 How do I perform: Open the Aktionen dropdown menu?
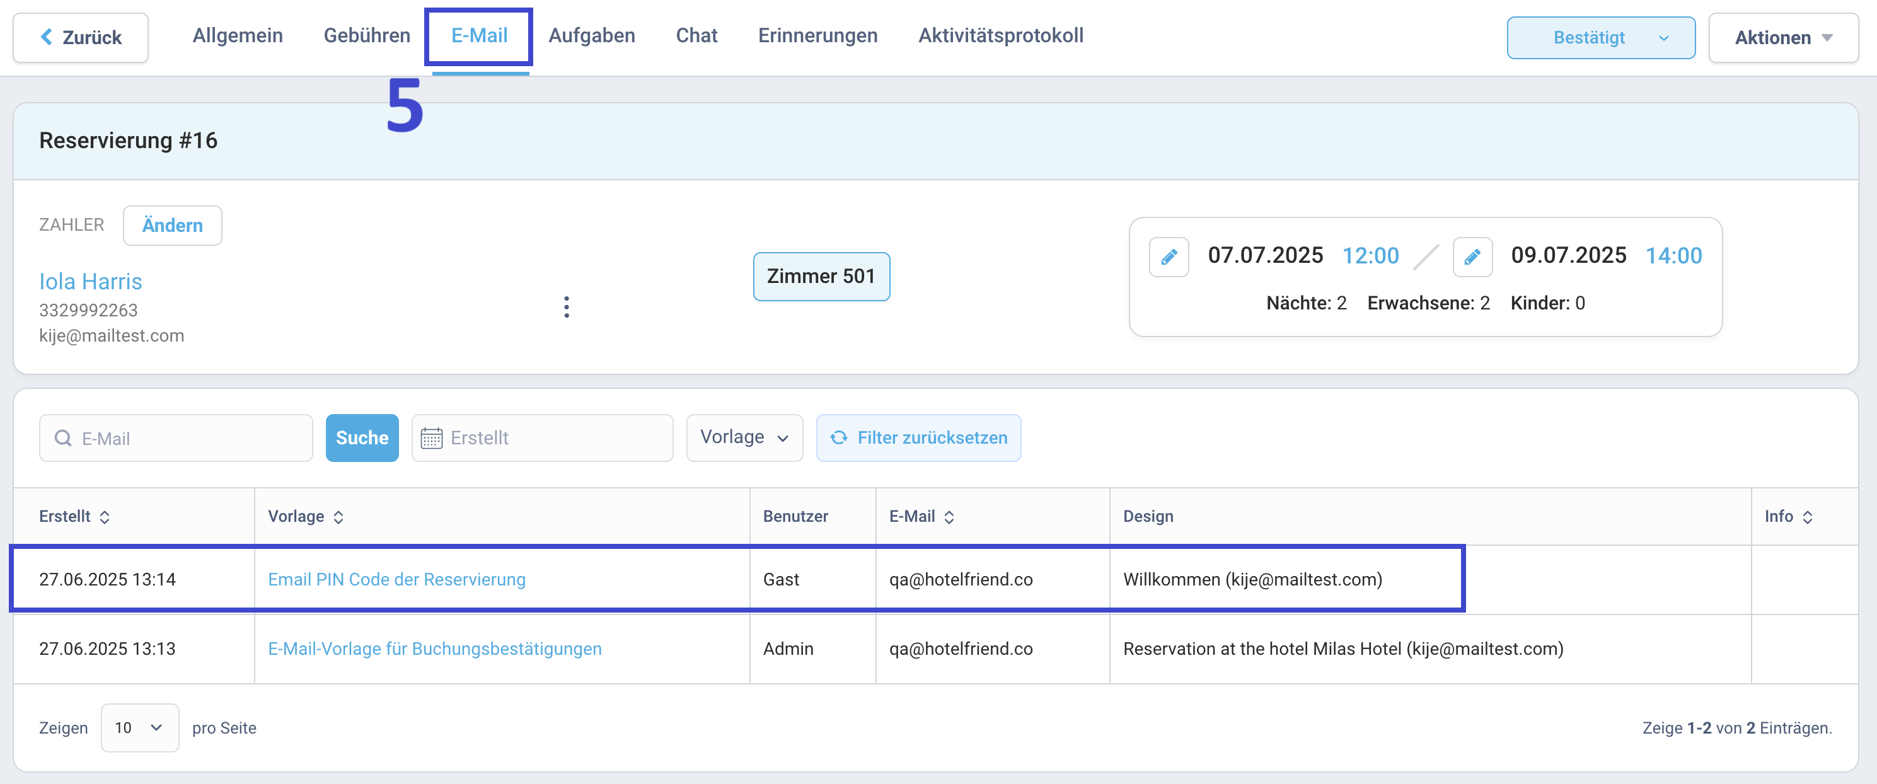point(1783,37)
